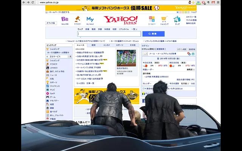The width and height of the screenshot is (242, 151).
Task: Go back with the browser back arrow
Action: pyautogui.click(x=24, y=2)
